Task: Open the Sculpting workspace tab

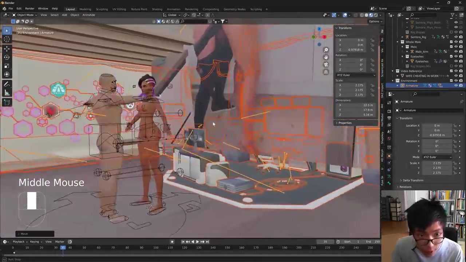Action: click(102, 9)
